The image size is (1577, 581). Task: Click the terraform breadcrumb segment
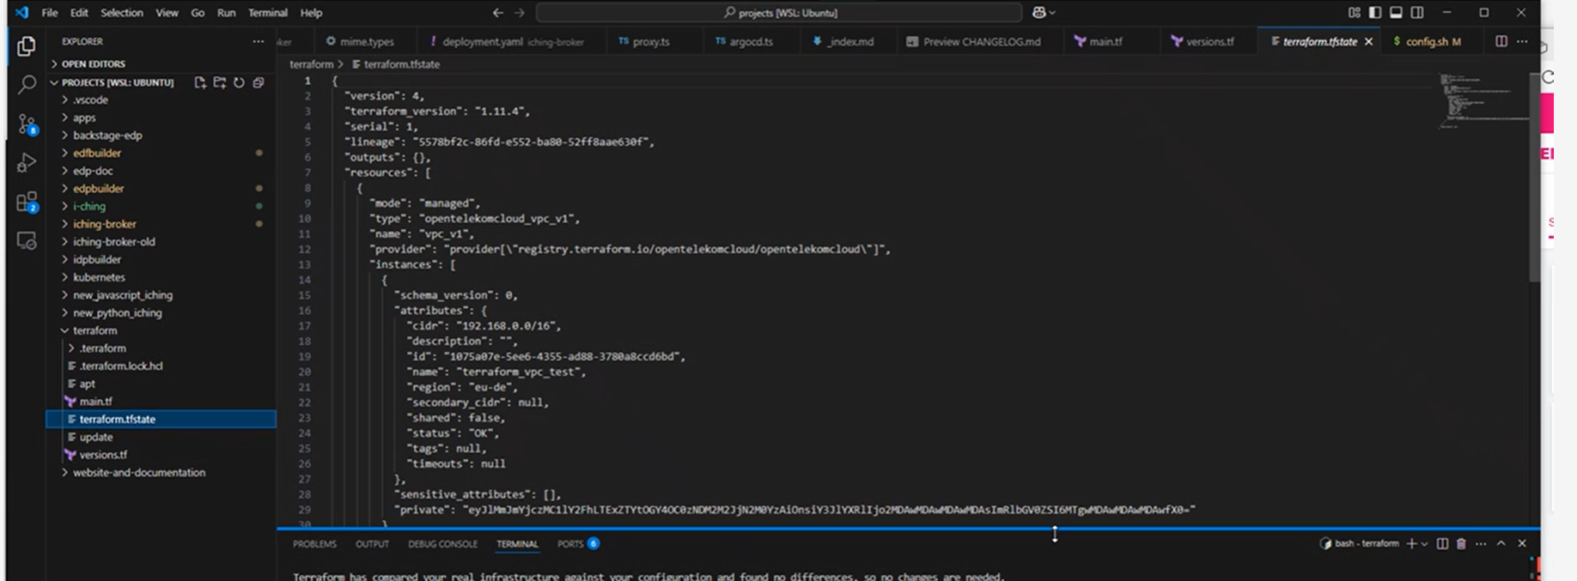pyautogui.click(x=311, y=64)
